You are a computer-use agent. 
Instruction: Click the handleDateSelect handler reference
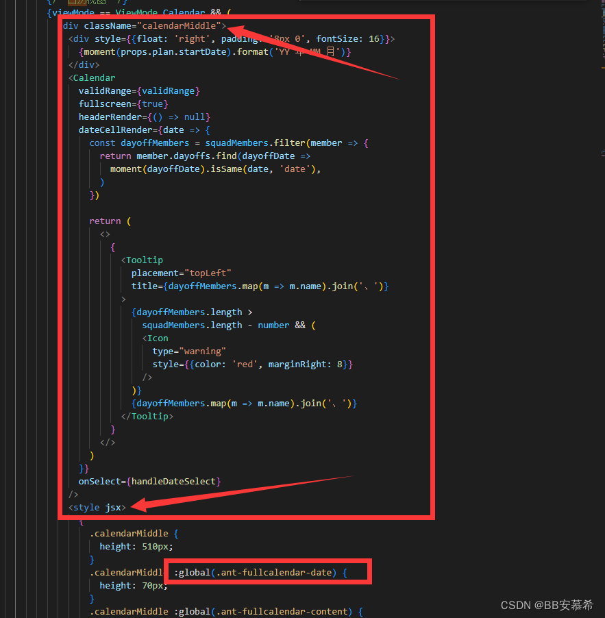pos(173,481)
